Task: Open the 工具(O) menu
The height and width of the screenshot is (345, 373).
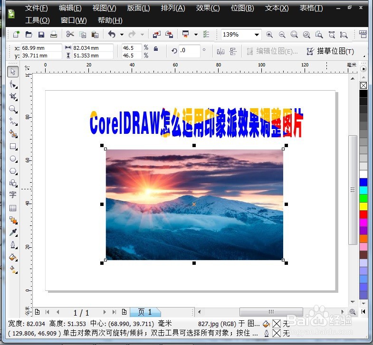Action: coord(38,20)
